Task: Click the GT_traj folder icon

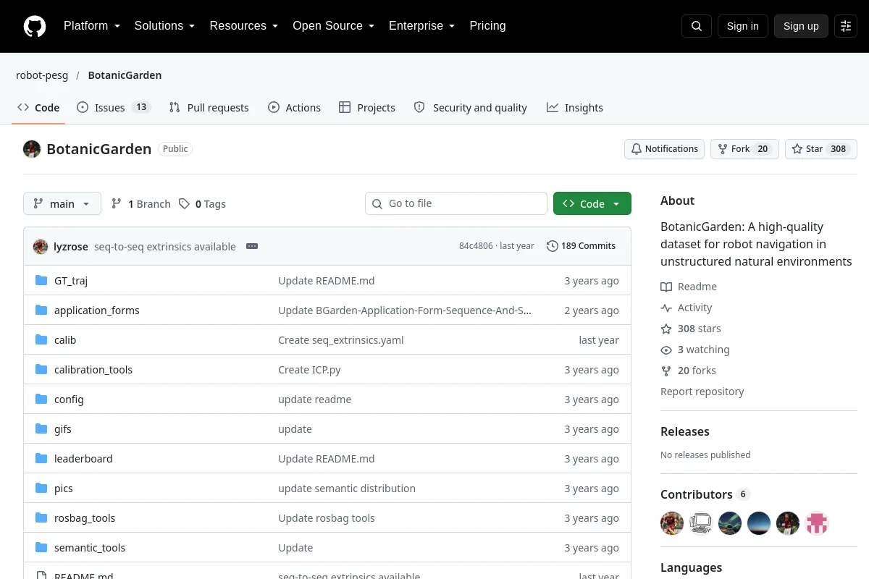Action: [41, 281]
